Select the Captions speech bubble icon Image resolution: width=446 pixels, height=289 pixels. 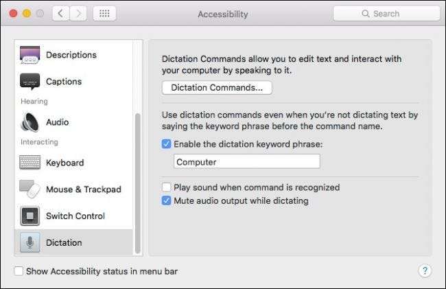pos(30,82)
